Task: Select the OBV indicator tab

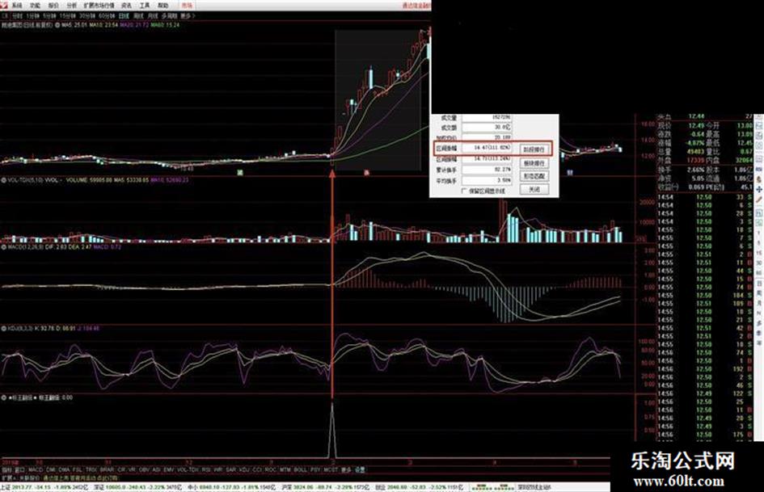Action: pyautogui.click(x=144, y=470)
